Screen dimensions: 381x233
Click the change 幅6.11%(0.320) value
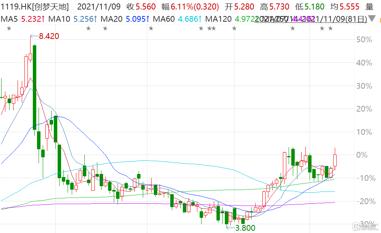point(190,6)
